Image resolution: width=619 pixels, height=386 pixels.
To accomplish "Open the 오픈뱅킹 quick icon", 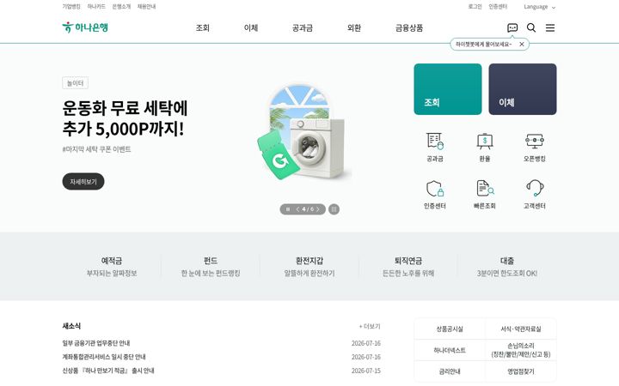I will click(535, 148).
